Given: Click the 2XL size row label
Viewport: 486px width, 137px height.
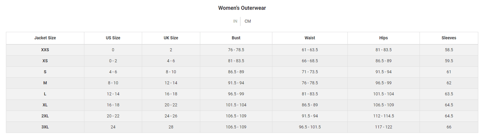Looking at the screenshot, I should tap(45, 116).
